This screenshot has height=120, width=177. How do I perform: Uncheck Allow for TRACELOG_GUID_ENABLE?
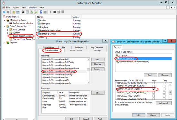154,89
